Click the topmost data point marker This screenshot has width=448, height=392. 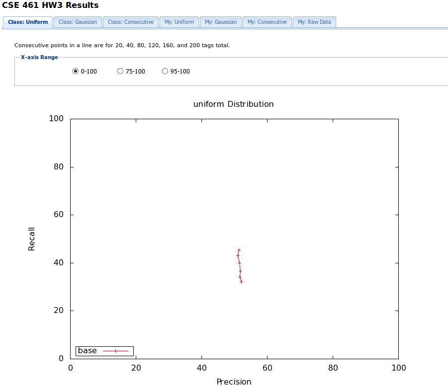[239, 250]
